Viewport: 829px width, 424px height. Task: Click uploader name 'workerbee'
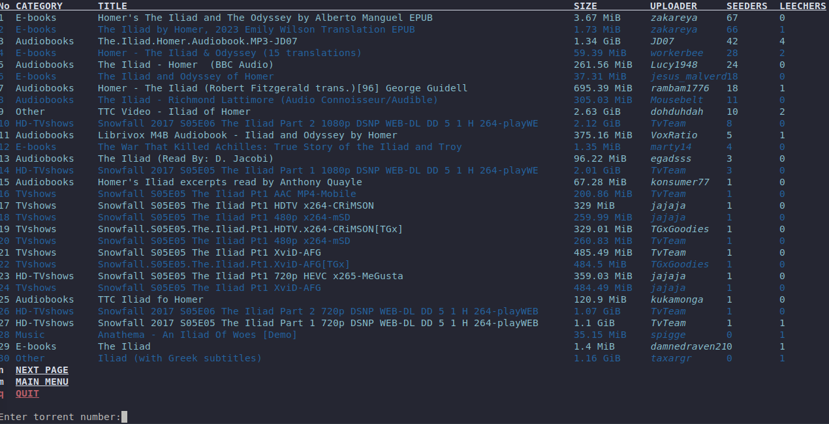677,53
